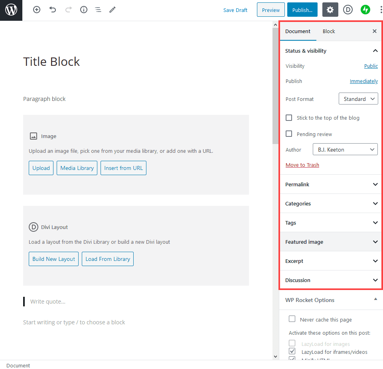
Task: Select the Document tab
Action: [298, 31]
